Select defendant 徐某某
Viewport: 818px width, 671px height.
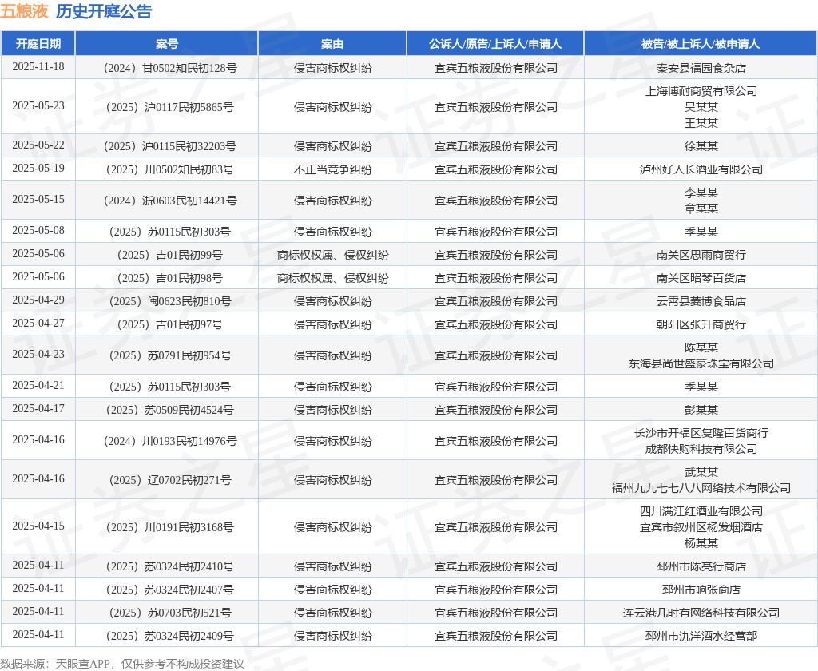tap(701, 146)
